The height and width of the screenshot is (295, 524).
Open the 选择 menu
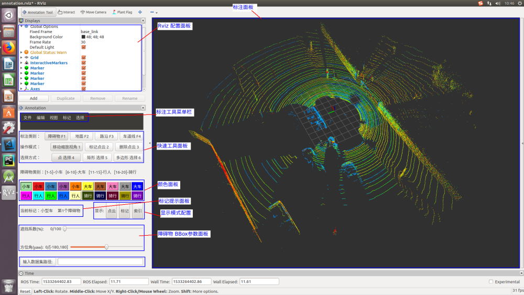80,118
